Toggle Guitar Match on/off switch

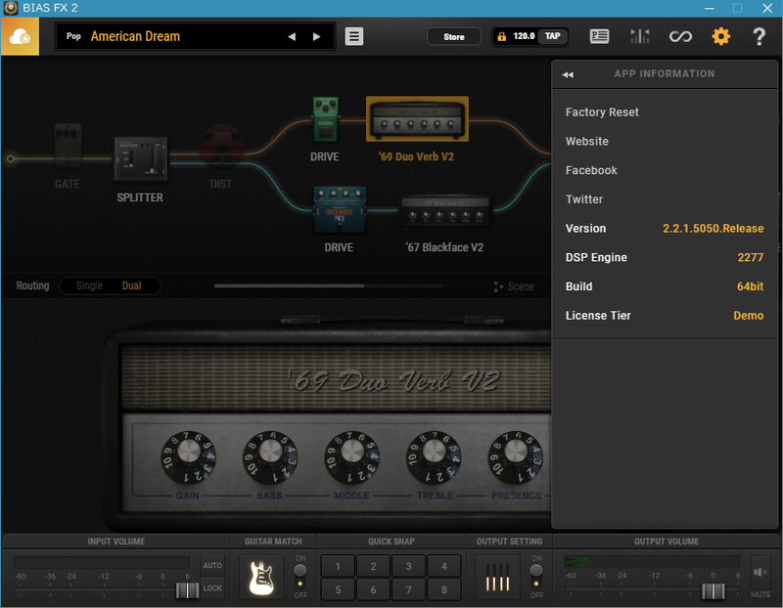[x=300, y=576]
